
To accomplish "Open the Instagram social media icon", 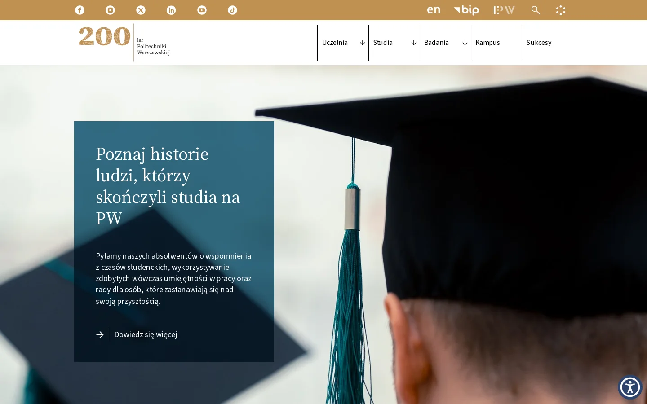I will click(110, 10).
